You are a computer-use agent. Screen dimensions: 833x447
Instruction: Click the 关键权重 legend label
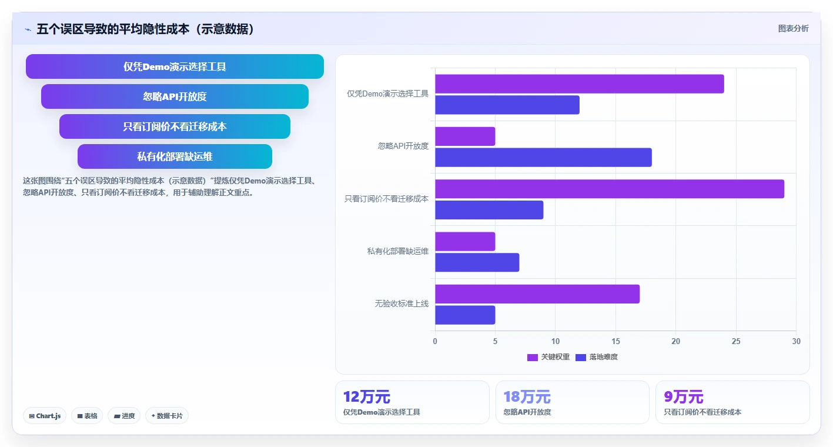[x=556, y=357]
